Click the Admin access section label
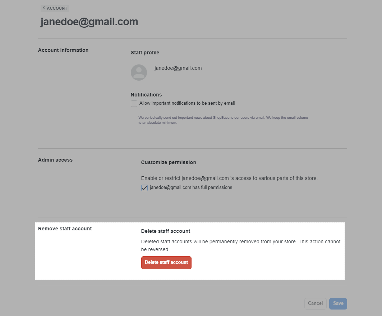The width and height of the screenshot is (382, 316). pos(55,160)
